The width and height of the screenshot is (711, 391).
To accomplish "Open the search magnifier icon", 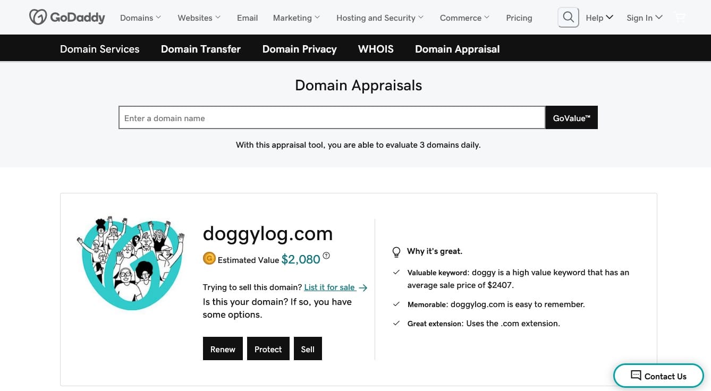I will click(568, 18).
